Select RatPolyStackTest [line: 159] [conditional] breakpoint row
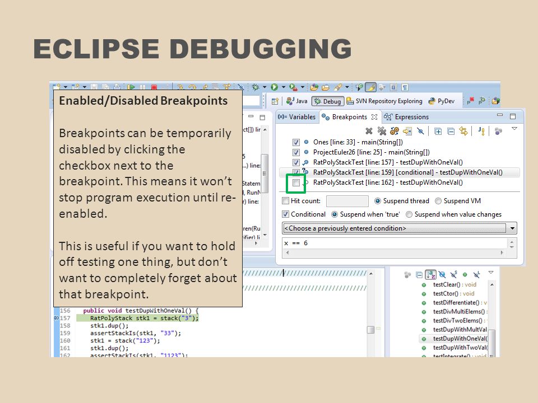538x403 pixels. [400, 172]
